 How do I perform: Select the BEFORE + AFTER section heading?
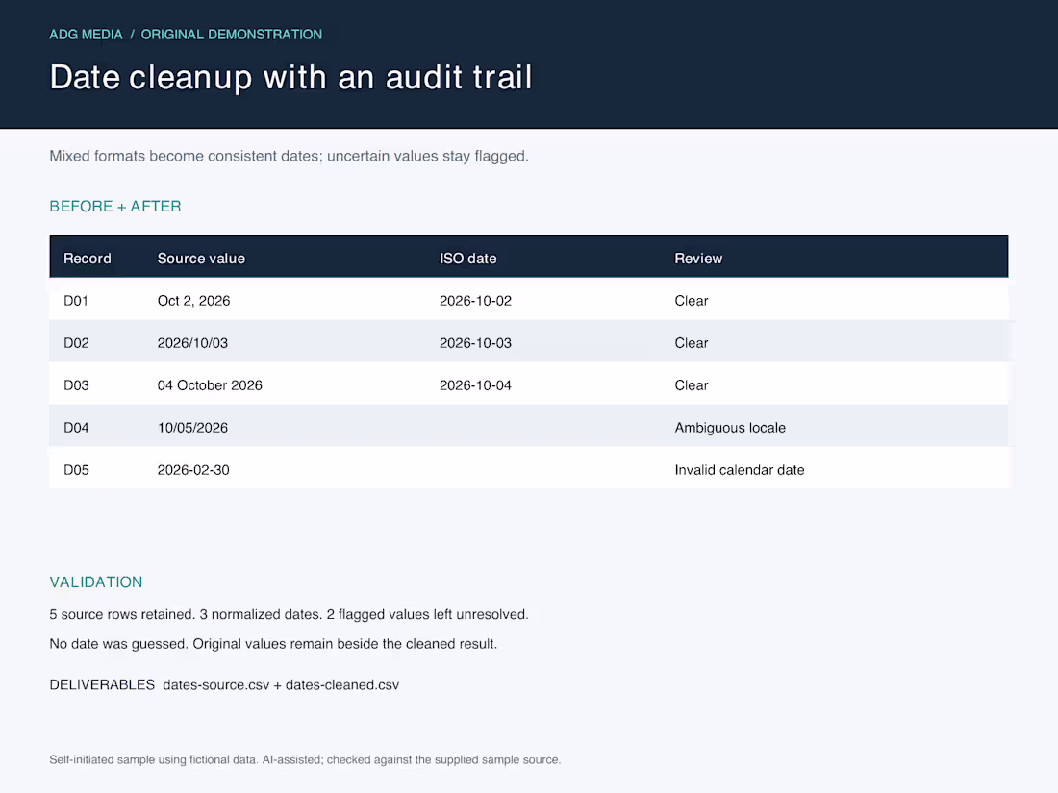115,207
